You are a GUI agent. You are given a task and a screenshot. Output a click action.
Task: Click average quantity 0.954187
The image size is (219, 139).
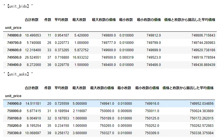tap(62, 35)
